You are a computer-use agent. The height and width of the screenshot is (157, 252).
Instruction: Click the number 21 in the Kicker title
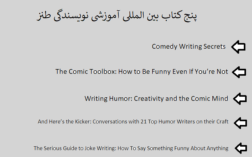tap(144, 122)
